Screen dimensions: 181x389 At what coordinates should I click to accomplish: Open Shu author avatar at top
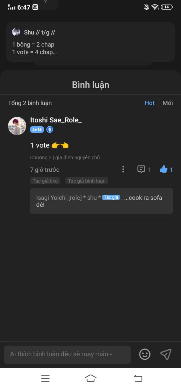[16, 32]
